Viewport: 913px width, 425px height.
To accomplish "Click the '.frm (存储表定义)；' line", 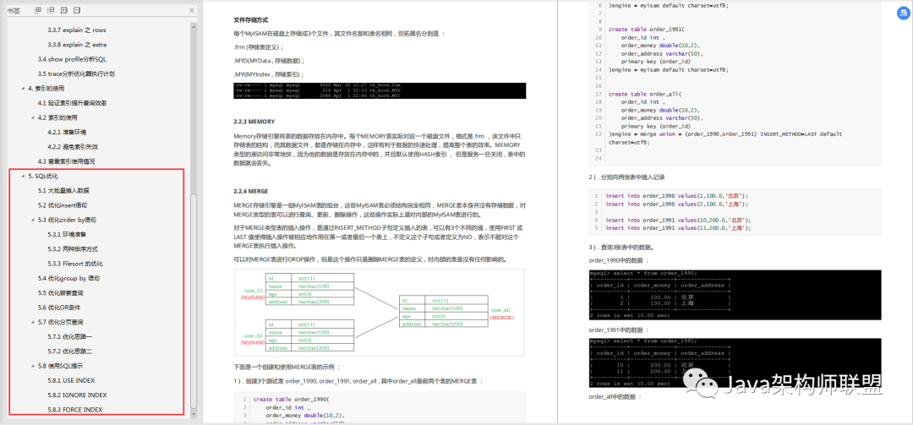I will [259, 46].
